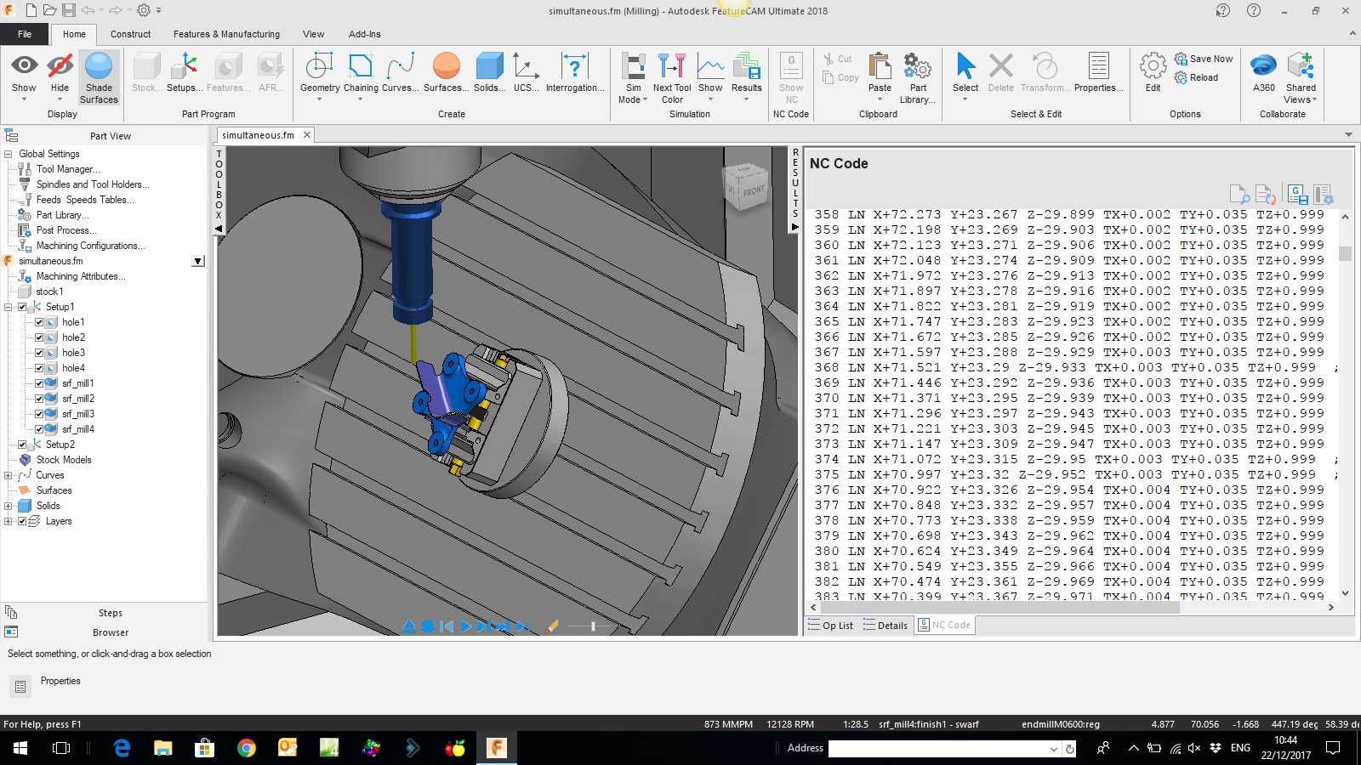
Task: Open the Geometry creation tool
Action: pos(320,76)
